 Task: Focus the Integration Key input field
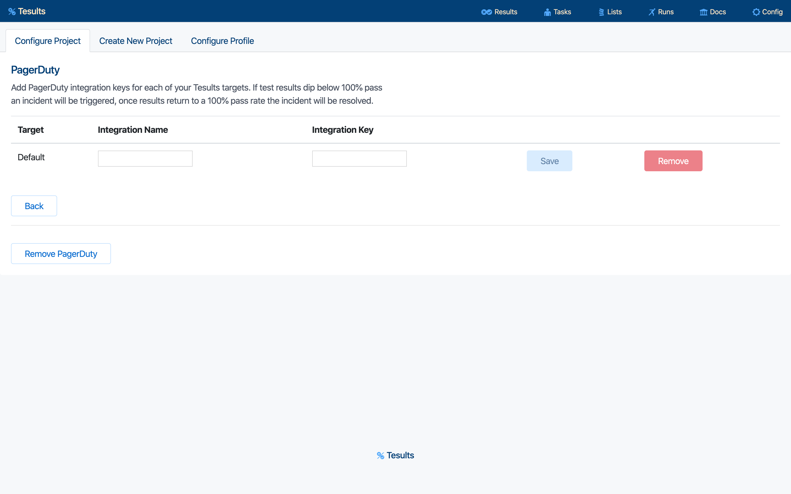[x=359, y=158]
